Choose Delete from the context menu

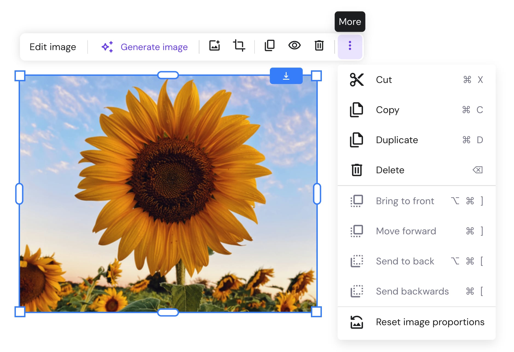390,170
